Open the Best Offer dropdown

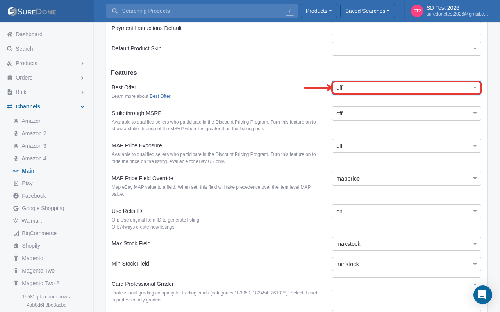coord(407,88)
